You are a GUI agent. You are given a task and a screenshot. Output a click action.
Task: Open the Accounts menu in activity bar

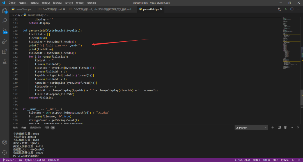4,142
